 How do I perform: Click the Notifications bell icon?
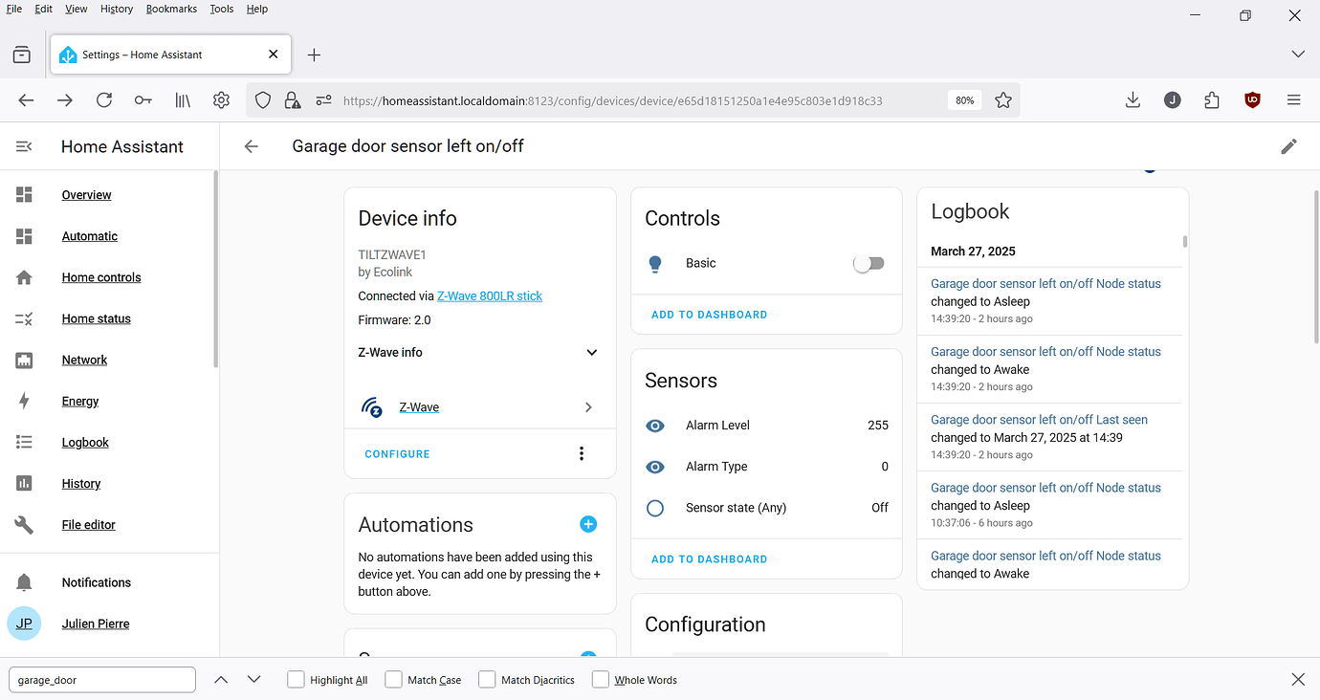point(24,582)
